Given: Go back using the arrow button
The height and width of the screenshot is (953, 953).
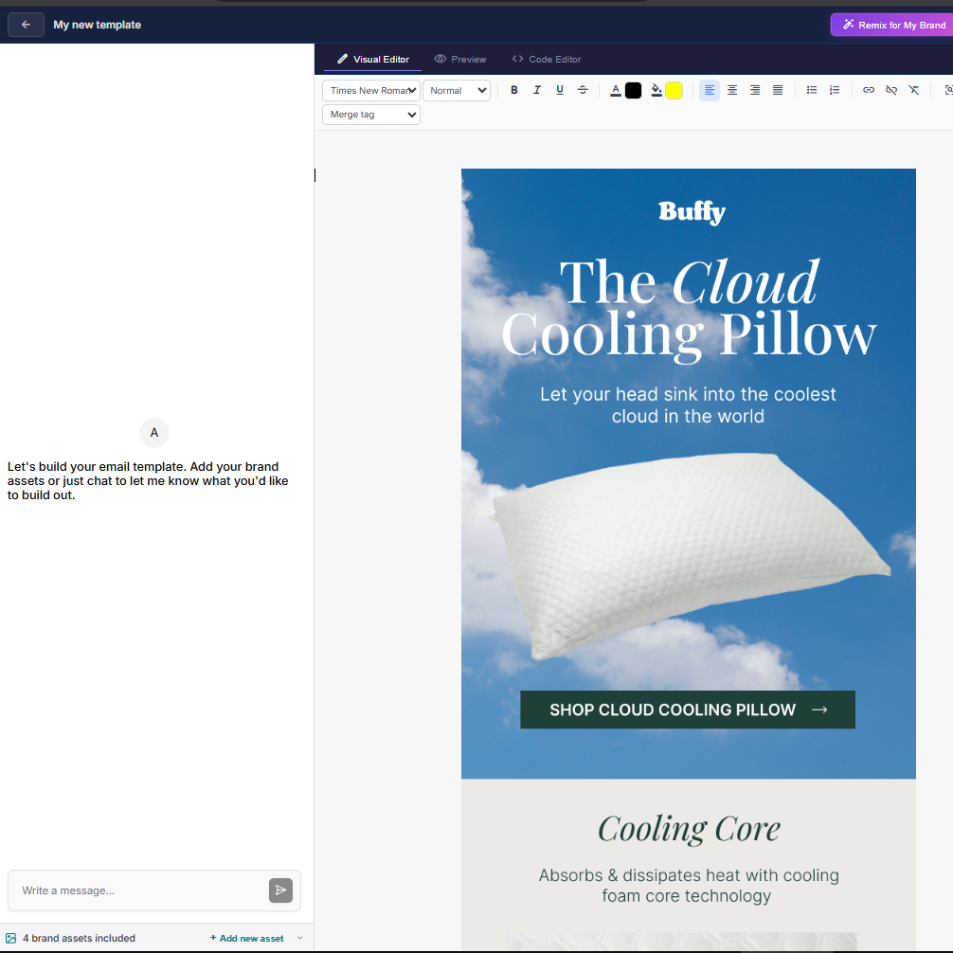Looking at the screenshot, I should (26, 25).
